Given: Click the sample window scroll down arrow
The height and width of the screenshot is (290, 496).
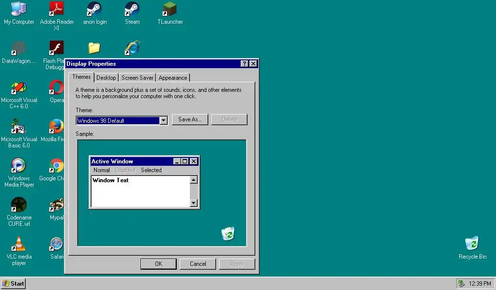Looking at the screenshot, I should click(194, 203).
